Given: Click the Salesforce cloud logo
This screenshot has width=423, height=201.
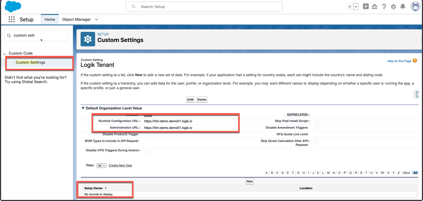Looking at the screenshot, I should pyautogui.click(x=13, y=7).
